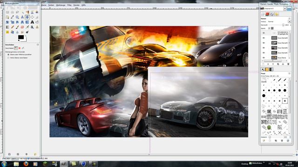Open the Farben menu
298x167 pixels.
(x=51, y=5)
